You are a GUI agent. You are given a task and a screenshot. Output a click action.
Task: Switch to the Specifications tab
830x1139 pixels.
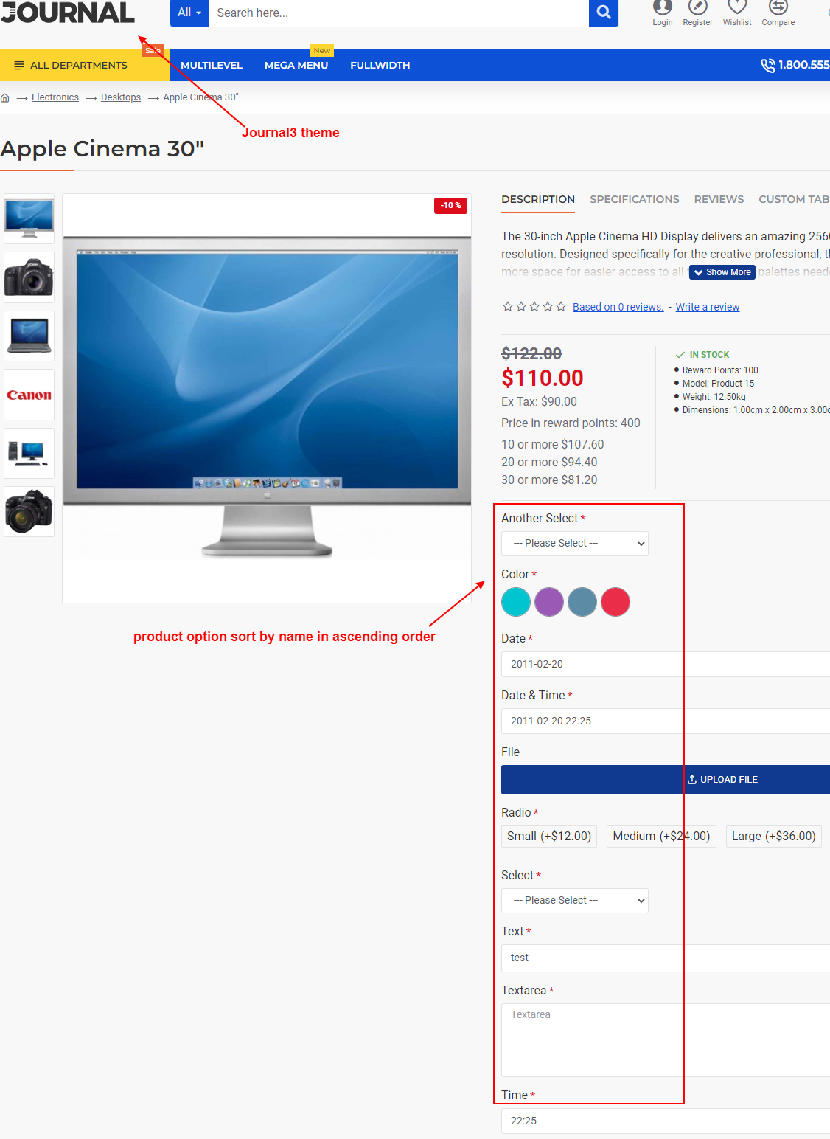pos(635,199)
